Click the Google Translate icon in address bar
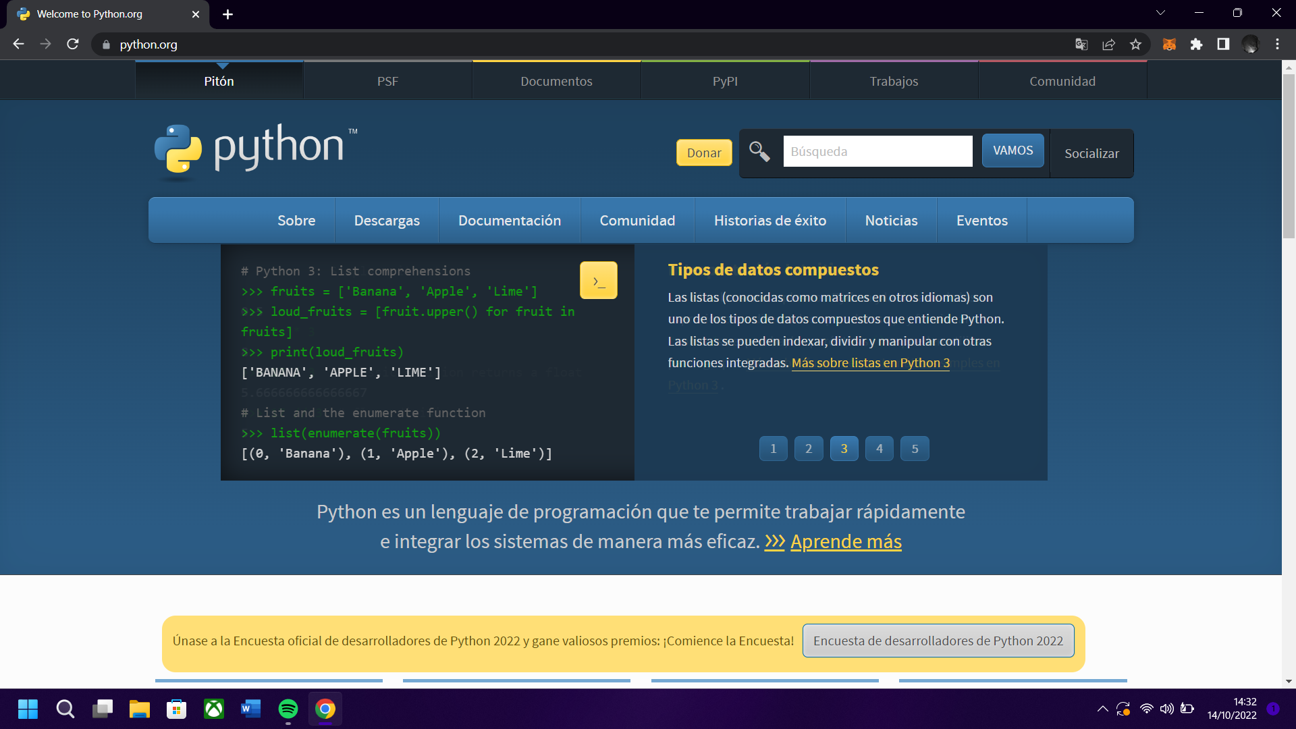This screenshot has width=1296, height=729. pos(1081,45)
